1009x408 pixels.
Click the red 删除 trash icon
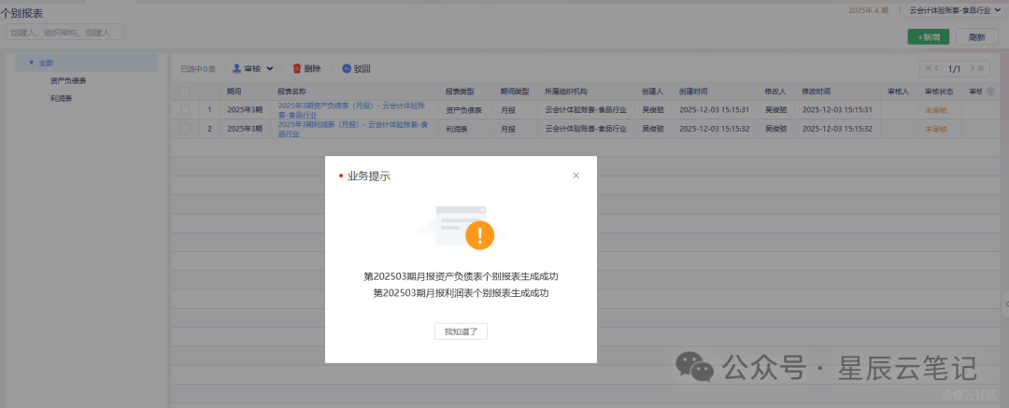click(x=297, y=68)
